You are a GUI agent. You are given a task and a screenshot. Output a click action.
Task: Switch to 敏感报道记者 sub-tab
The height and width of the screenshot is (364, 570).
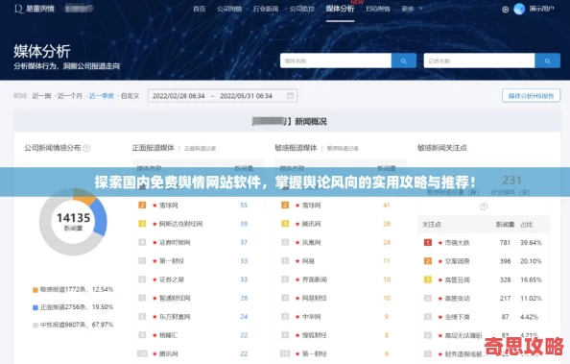point(343,149)
